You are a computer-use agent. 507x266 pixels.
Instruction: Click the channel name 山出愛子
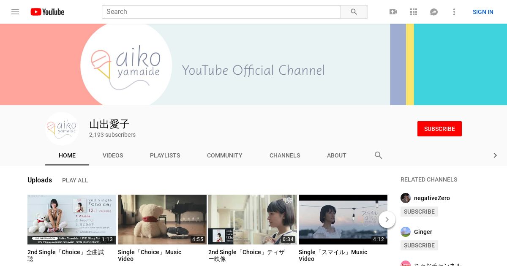point(109,124)
